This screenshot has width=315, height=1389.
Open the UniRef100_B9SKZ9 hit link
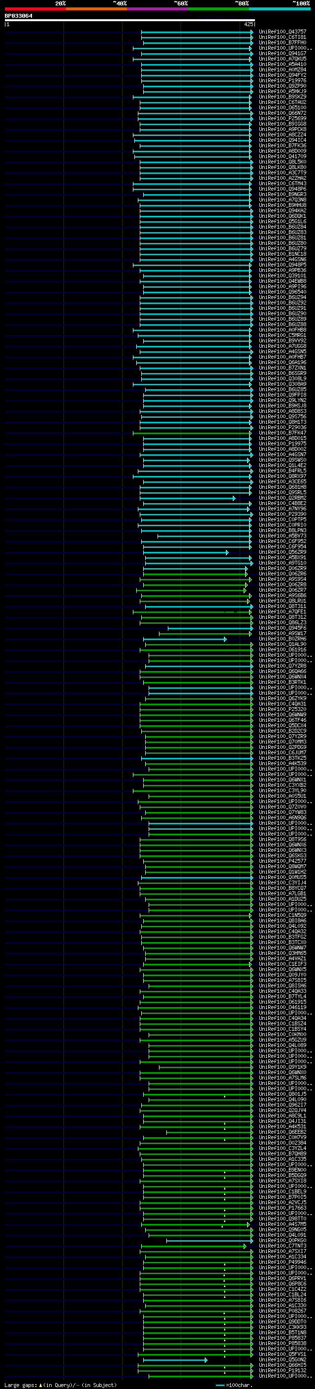282,97
